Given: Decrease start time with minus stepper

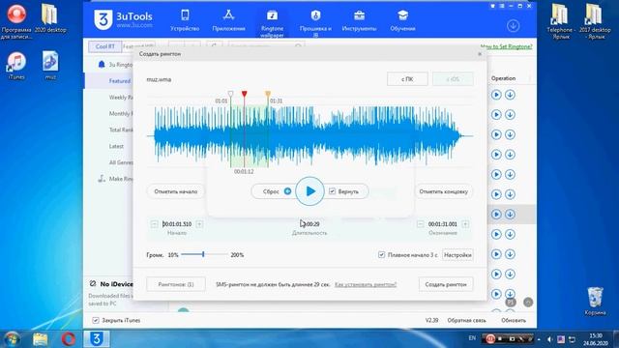Looking at the screenshot, I should click(154, 224).
